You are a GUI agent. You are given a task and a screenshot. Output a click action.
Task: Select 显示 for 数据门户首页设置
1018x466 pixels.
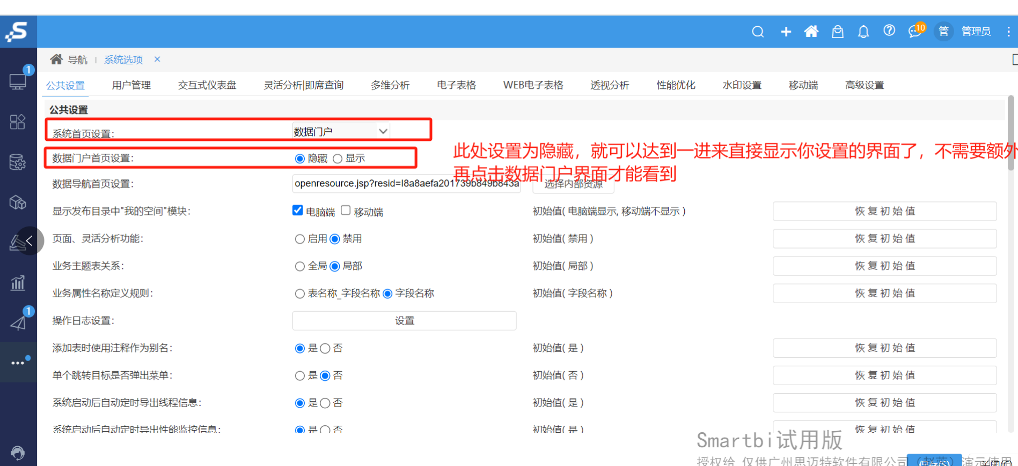(x=338, y=159)
